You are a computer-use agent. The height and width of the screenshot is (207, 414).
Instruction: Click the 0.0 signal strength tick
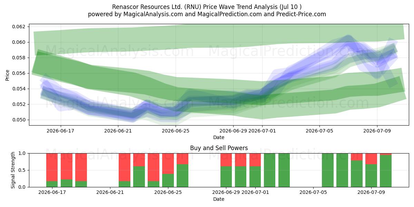[x=22, y=187]
